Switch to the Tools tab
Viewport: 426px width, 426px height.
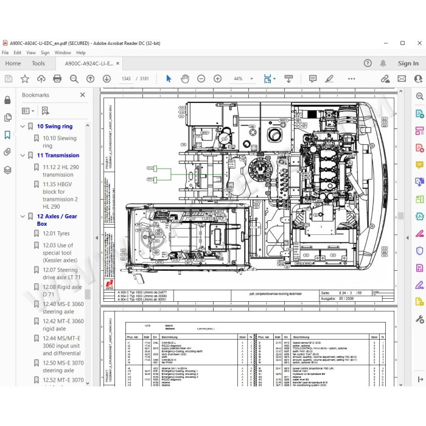pyautogui.click(x=38, y=63)
